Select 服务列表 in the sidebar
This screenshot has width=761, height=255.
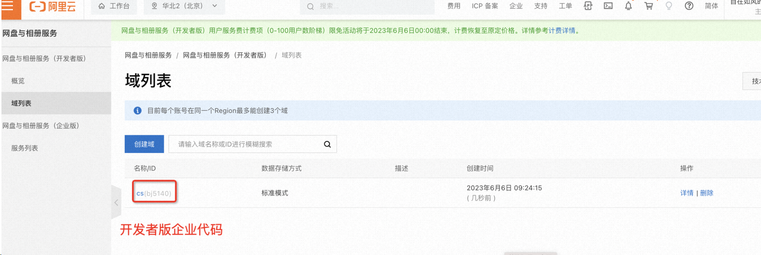(x=25, y=148)
